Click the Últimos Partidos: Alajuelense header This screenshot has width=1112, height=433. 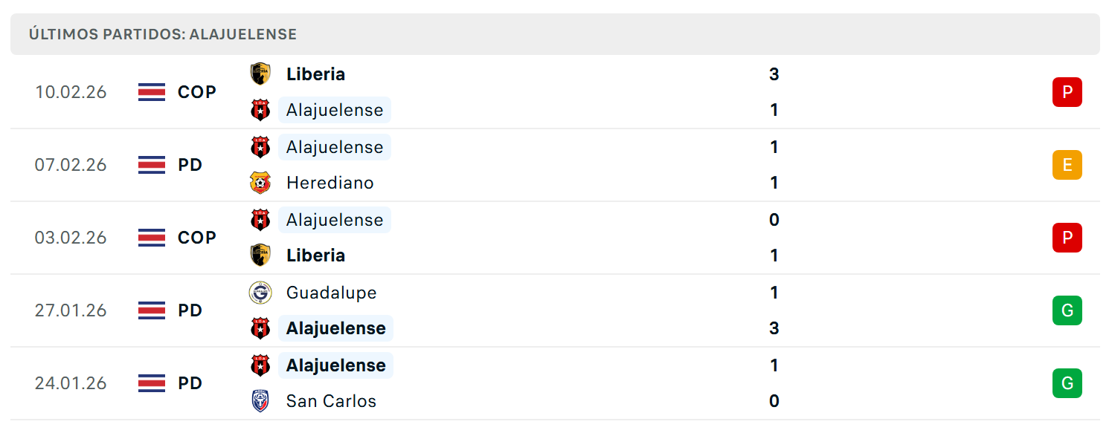[163, 34]
